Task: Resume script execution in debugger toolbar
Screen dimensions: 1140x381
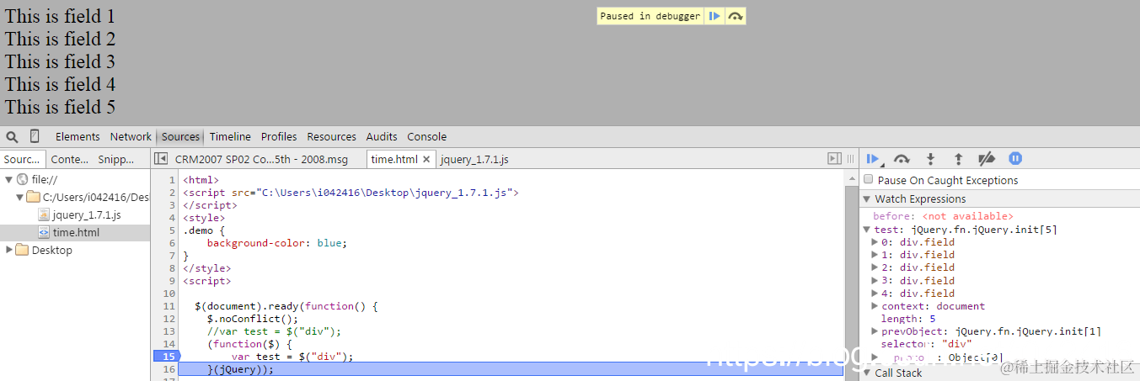Action: [x=874, y=159]
